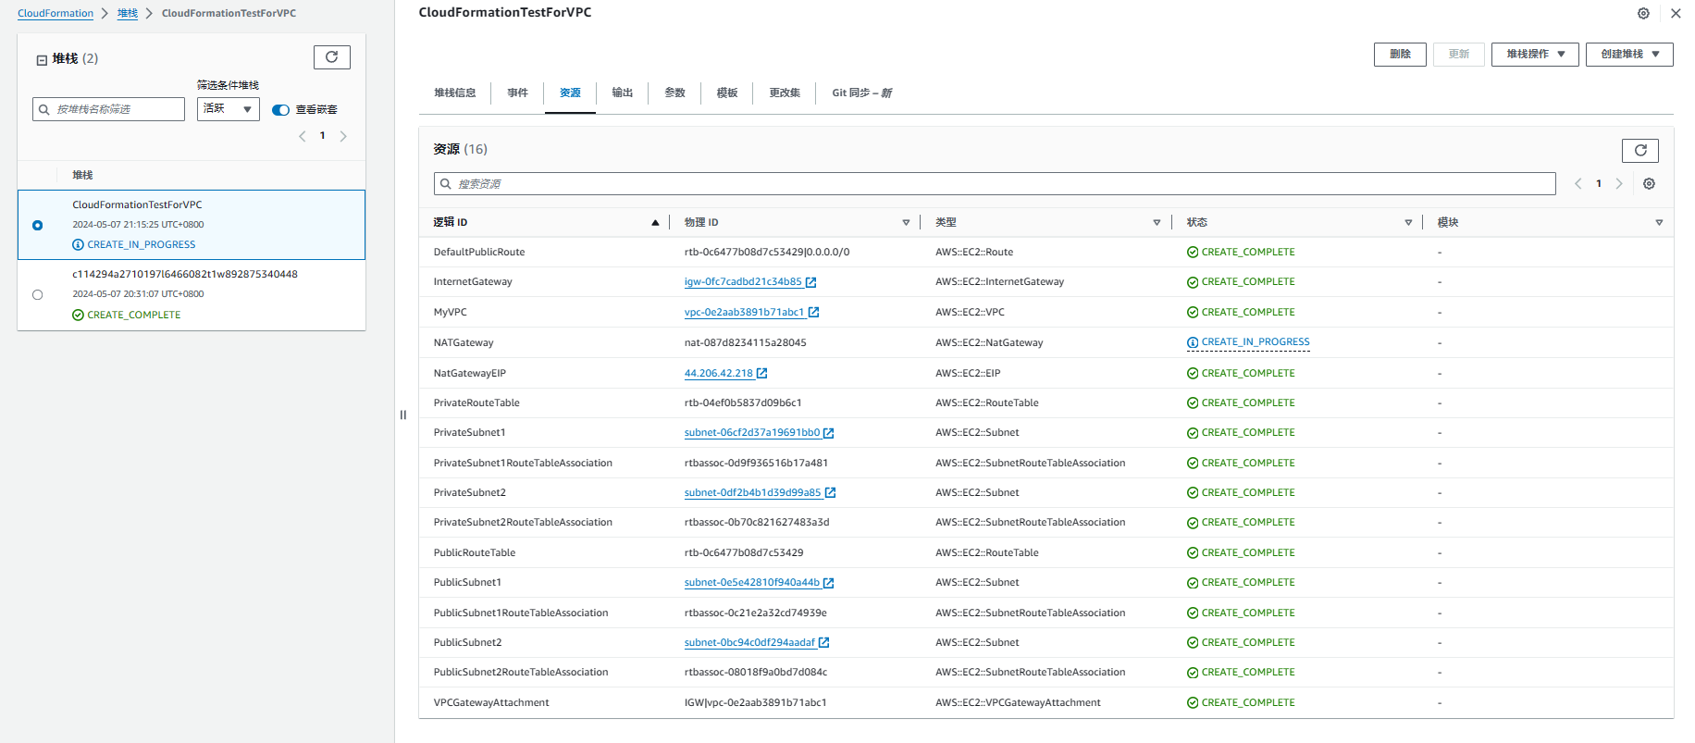Viewport: 1695px width, 743px height.
Task: Open external link icon for subnet-0bc94c0df294aadaf
Action: pyautogui.click(x=823, y=643)
